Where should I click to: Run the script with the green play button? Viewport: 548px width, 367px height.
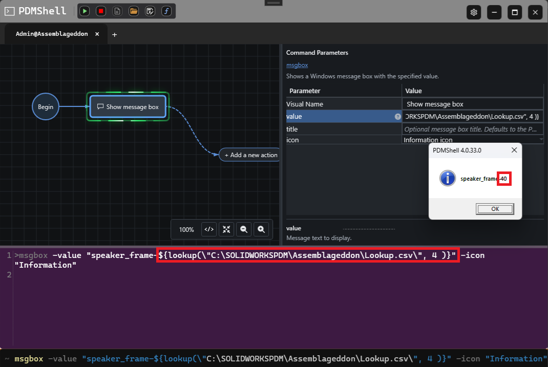coord(85,11)
